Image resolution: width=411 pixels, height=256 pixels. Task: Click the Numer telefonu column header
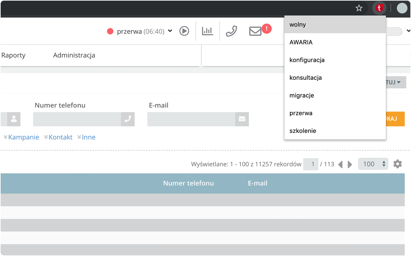(188, 183)
